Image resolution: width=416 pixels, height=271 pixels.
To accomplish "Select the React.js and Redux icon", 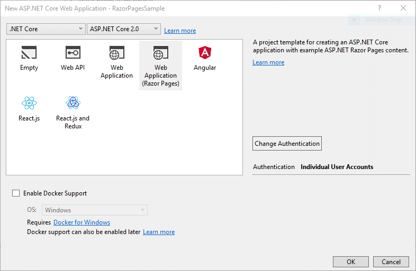I will (x=73, y=103).
